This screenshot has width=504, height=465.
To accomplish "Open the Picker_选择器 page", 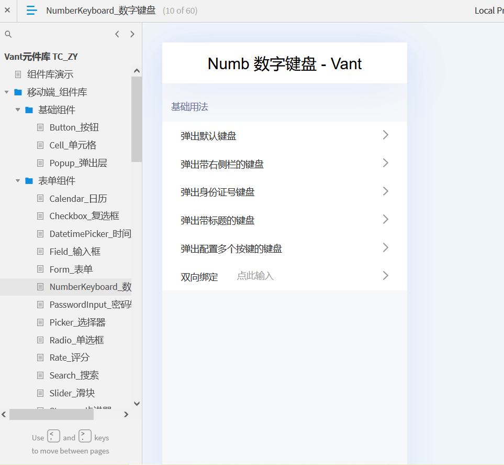I will [x=77, y=322].
